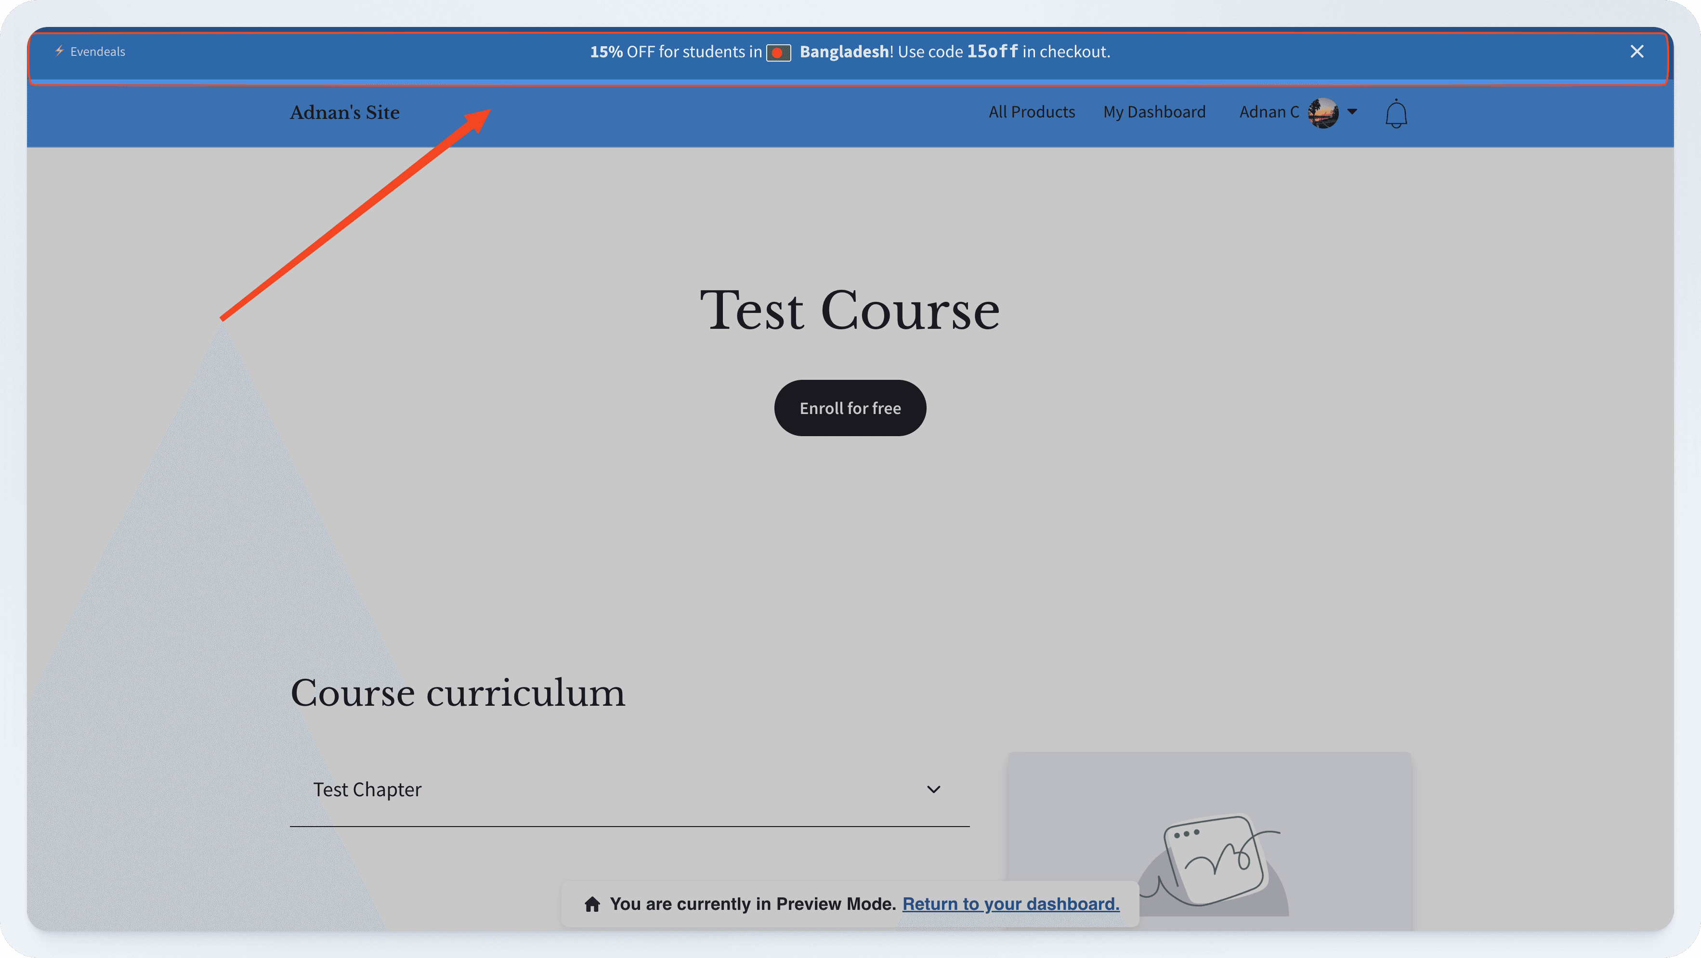Click the Enroll for free button

pyautogui.click(x=850, y=408)
